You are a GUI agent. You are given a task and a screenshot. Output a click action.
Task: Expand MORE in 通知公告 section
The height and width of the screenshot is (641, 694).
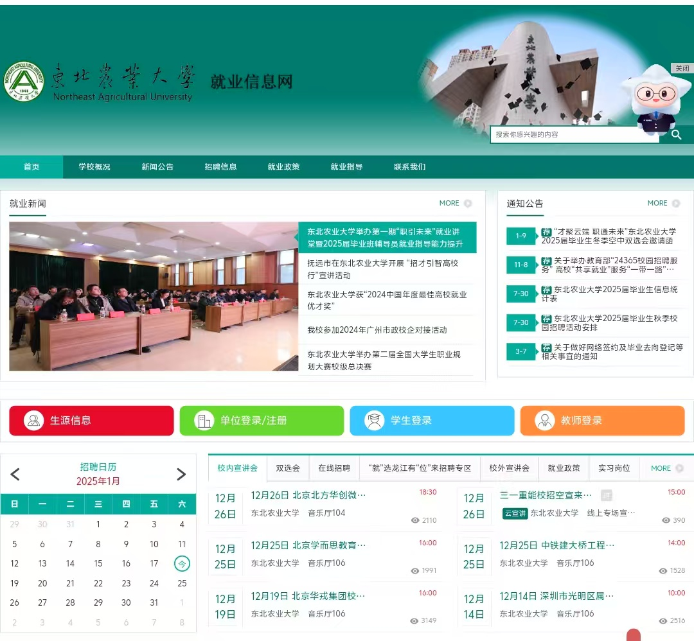[663, 204]
